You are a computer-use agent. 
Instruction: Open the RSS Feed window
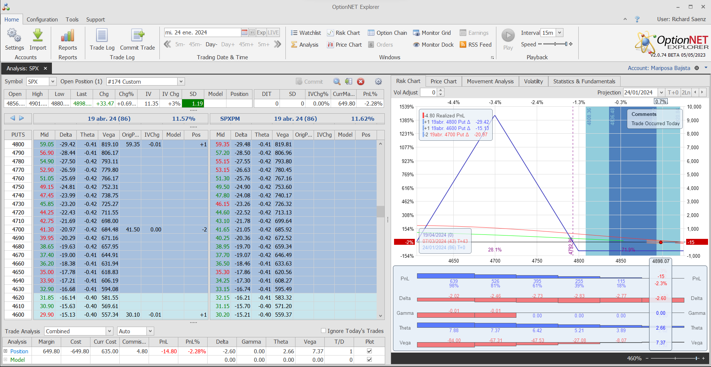(x=476, y=45)
